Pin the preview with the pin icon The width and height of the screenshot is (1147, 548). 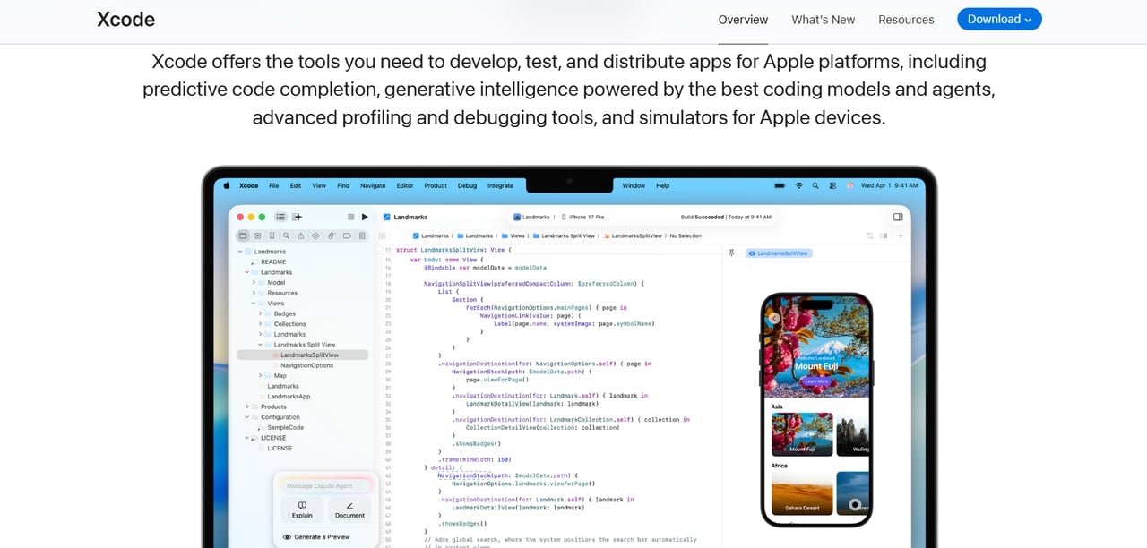tap(731, 253)
